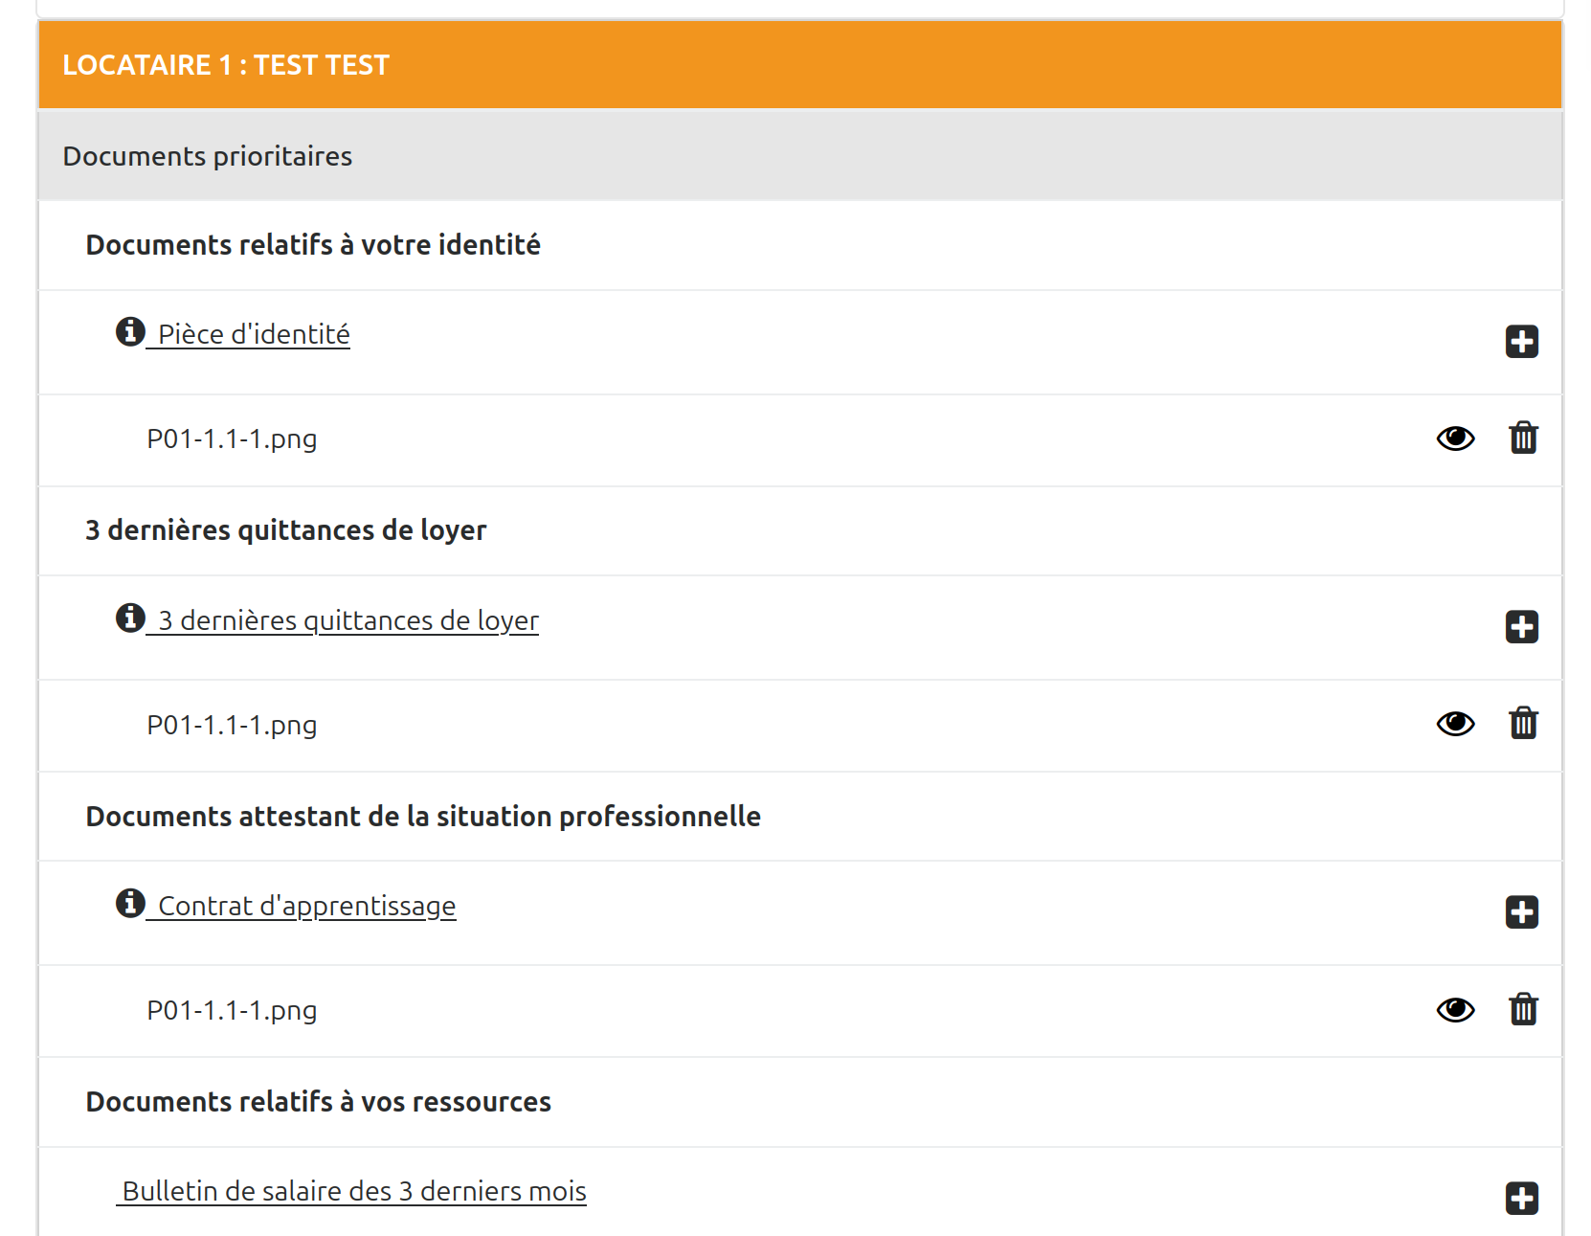Show the Contrat d'apprentissage uploaded file
This screenshot has height=1236, width=1591.
pyautogui.click(x=1455, y=1010)
